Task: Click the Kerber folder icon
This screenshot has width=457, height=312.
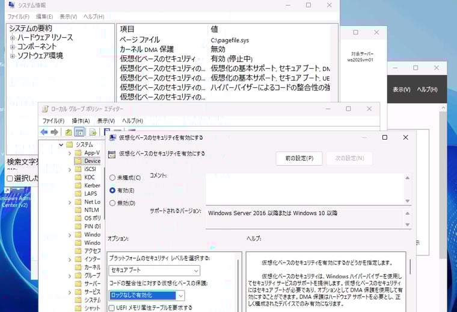Action: pyautogui.click(x=78, y=186)
